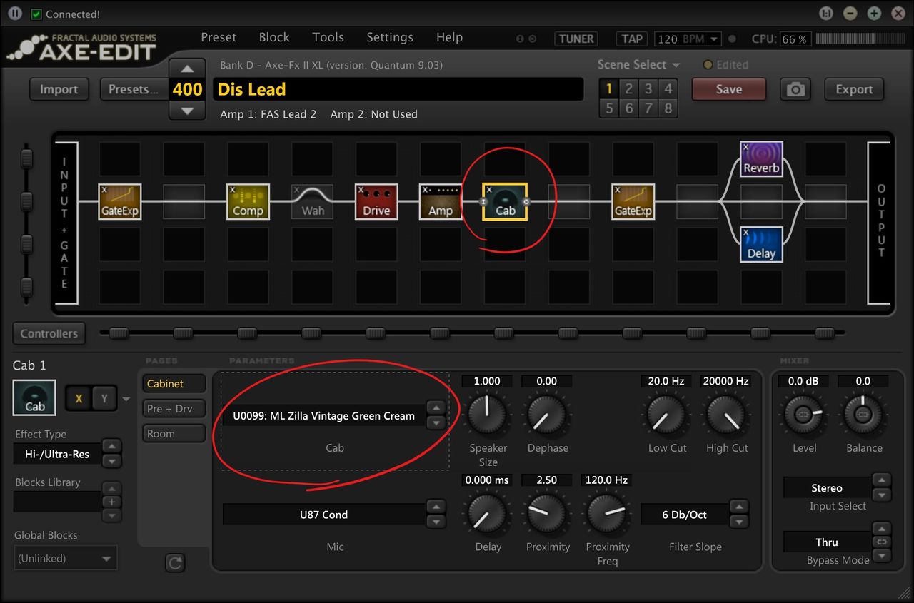Click the Cab 1 block thumbnail icon
Viewport: 914px width, 603px height.
(34, 397)
